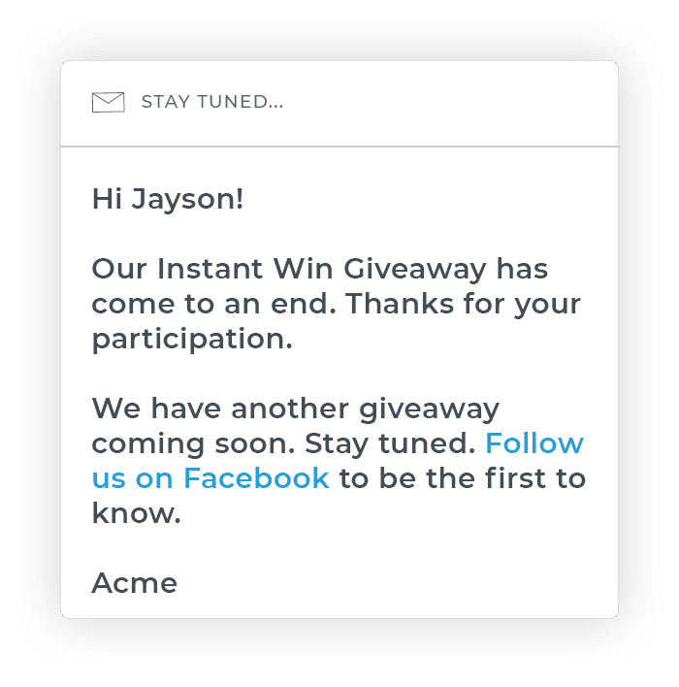Click "We have another giveaway" line

click(295, 409)
